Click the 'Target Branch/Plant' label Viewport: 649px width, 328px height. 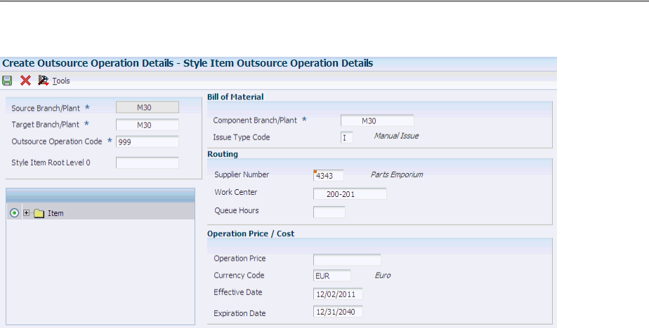click(45, 125)
